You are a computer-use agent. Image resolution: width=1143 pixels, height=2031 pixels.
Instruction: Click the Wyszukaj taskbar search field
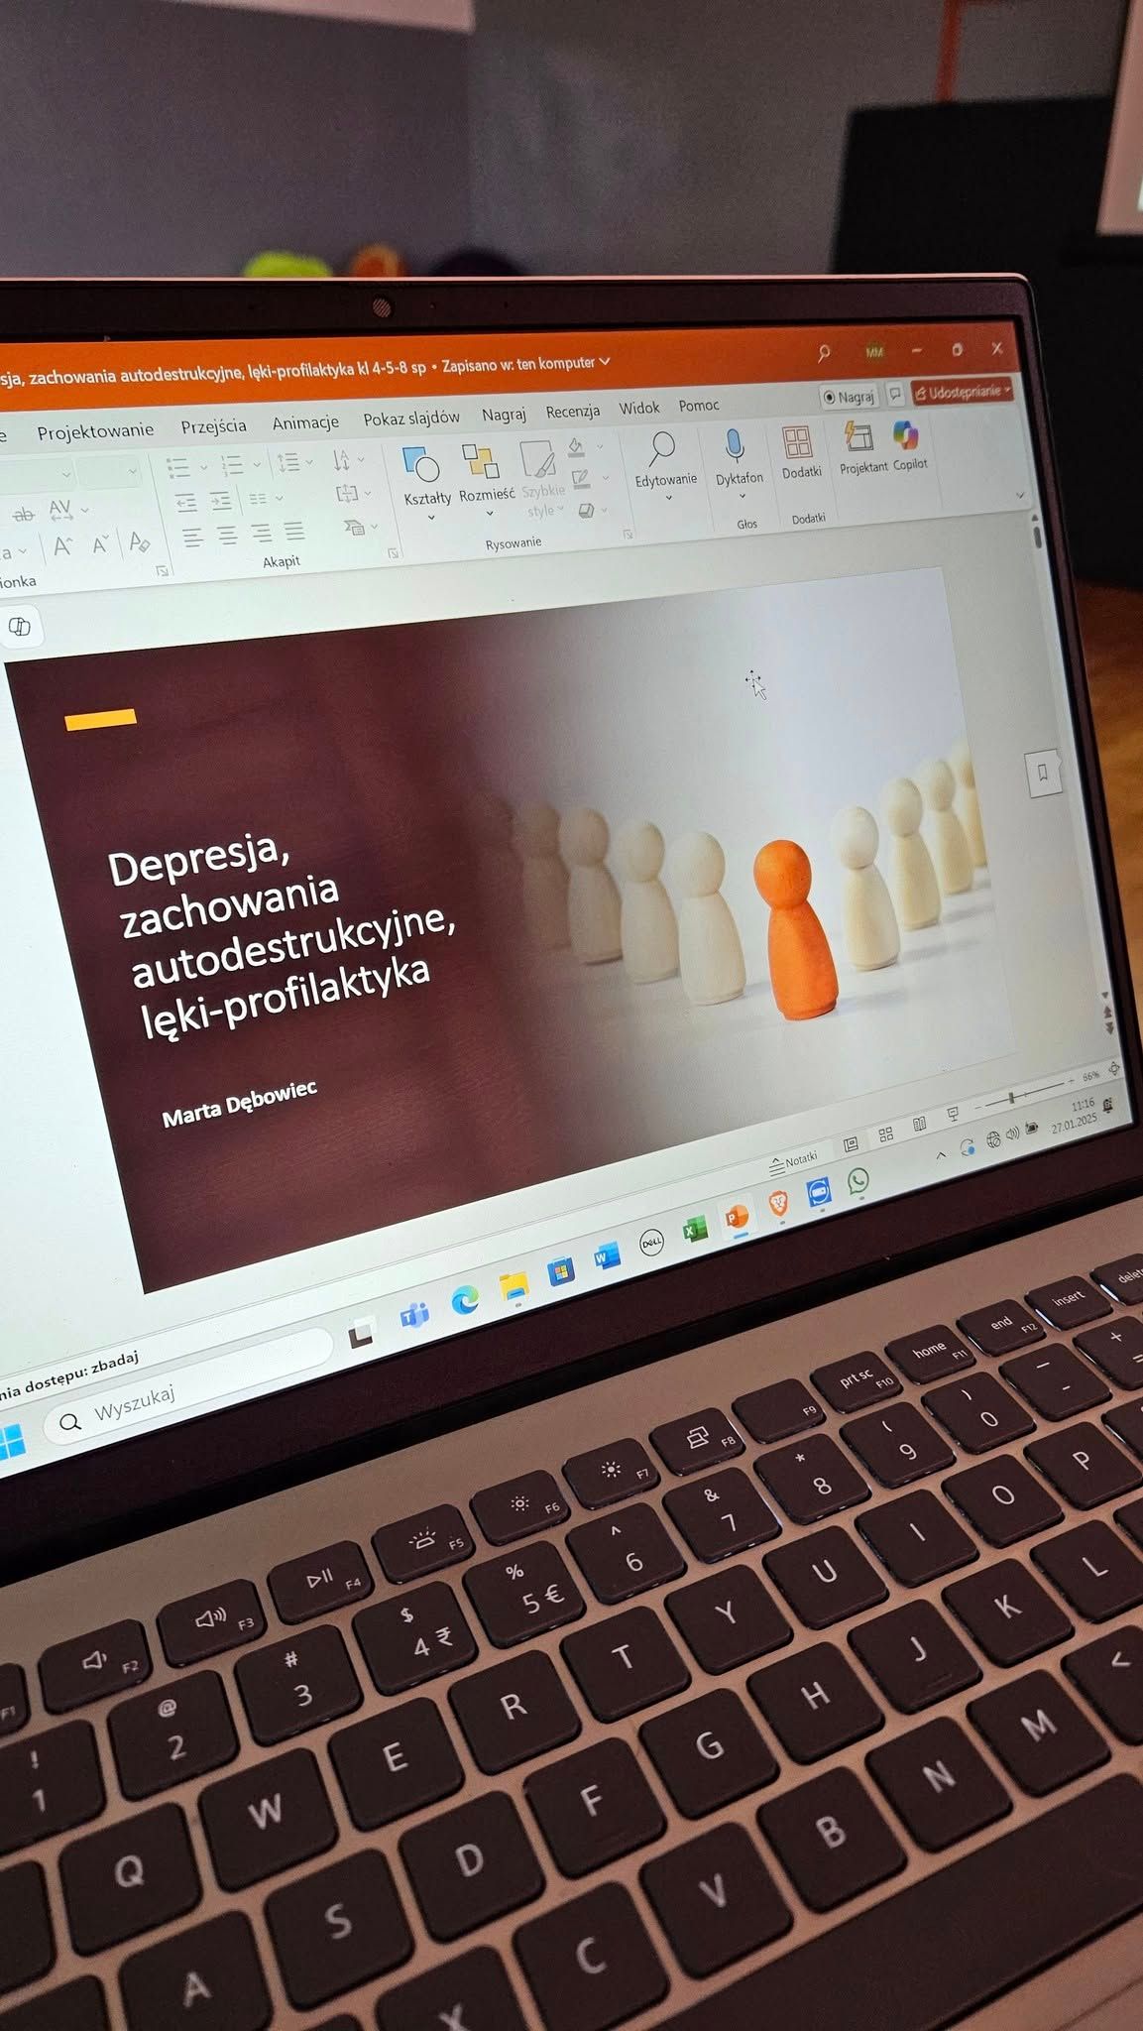point(188,1387)
